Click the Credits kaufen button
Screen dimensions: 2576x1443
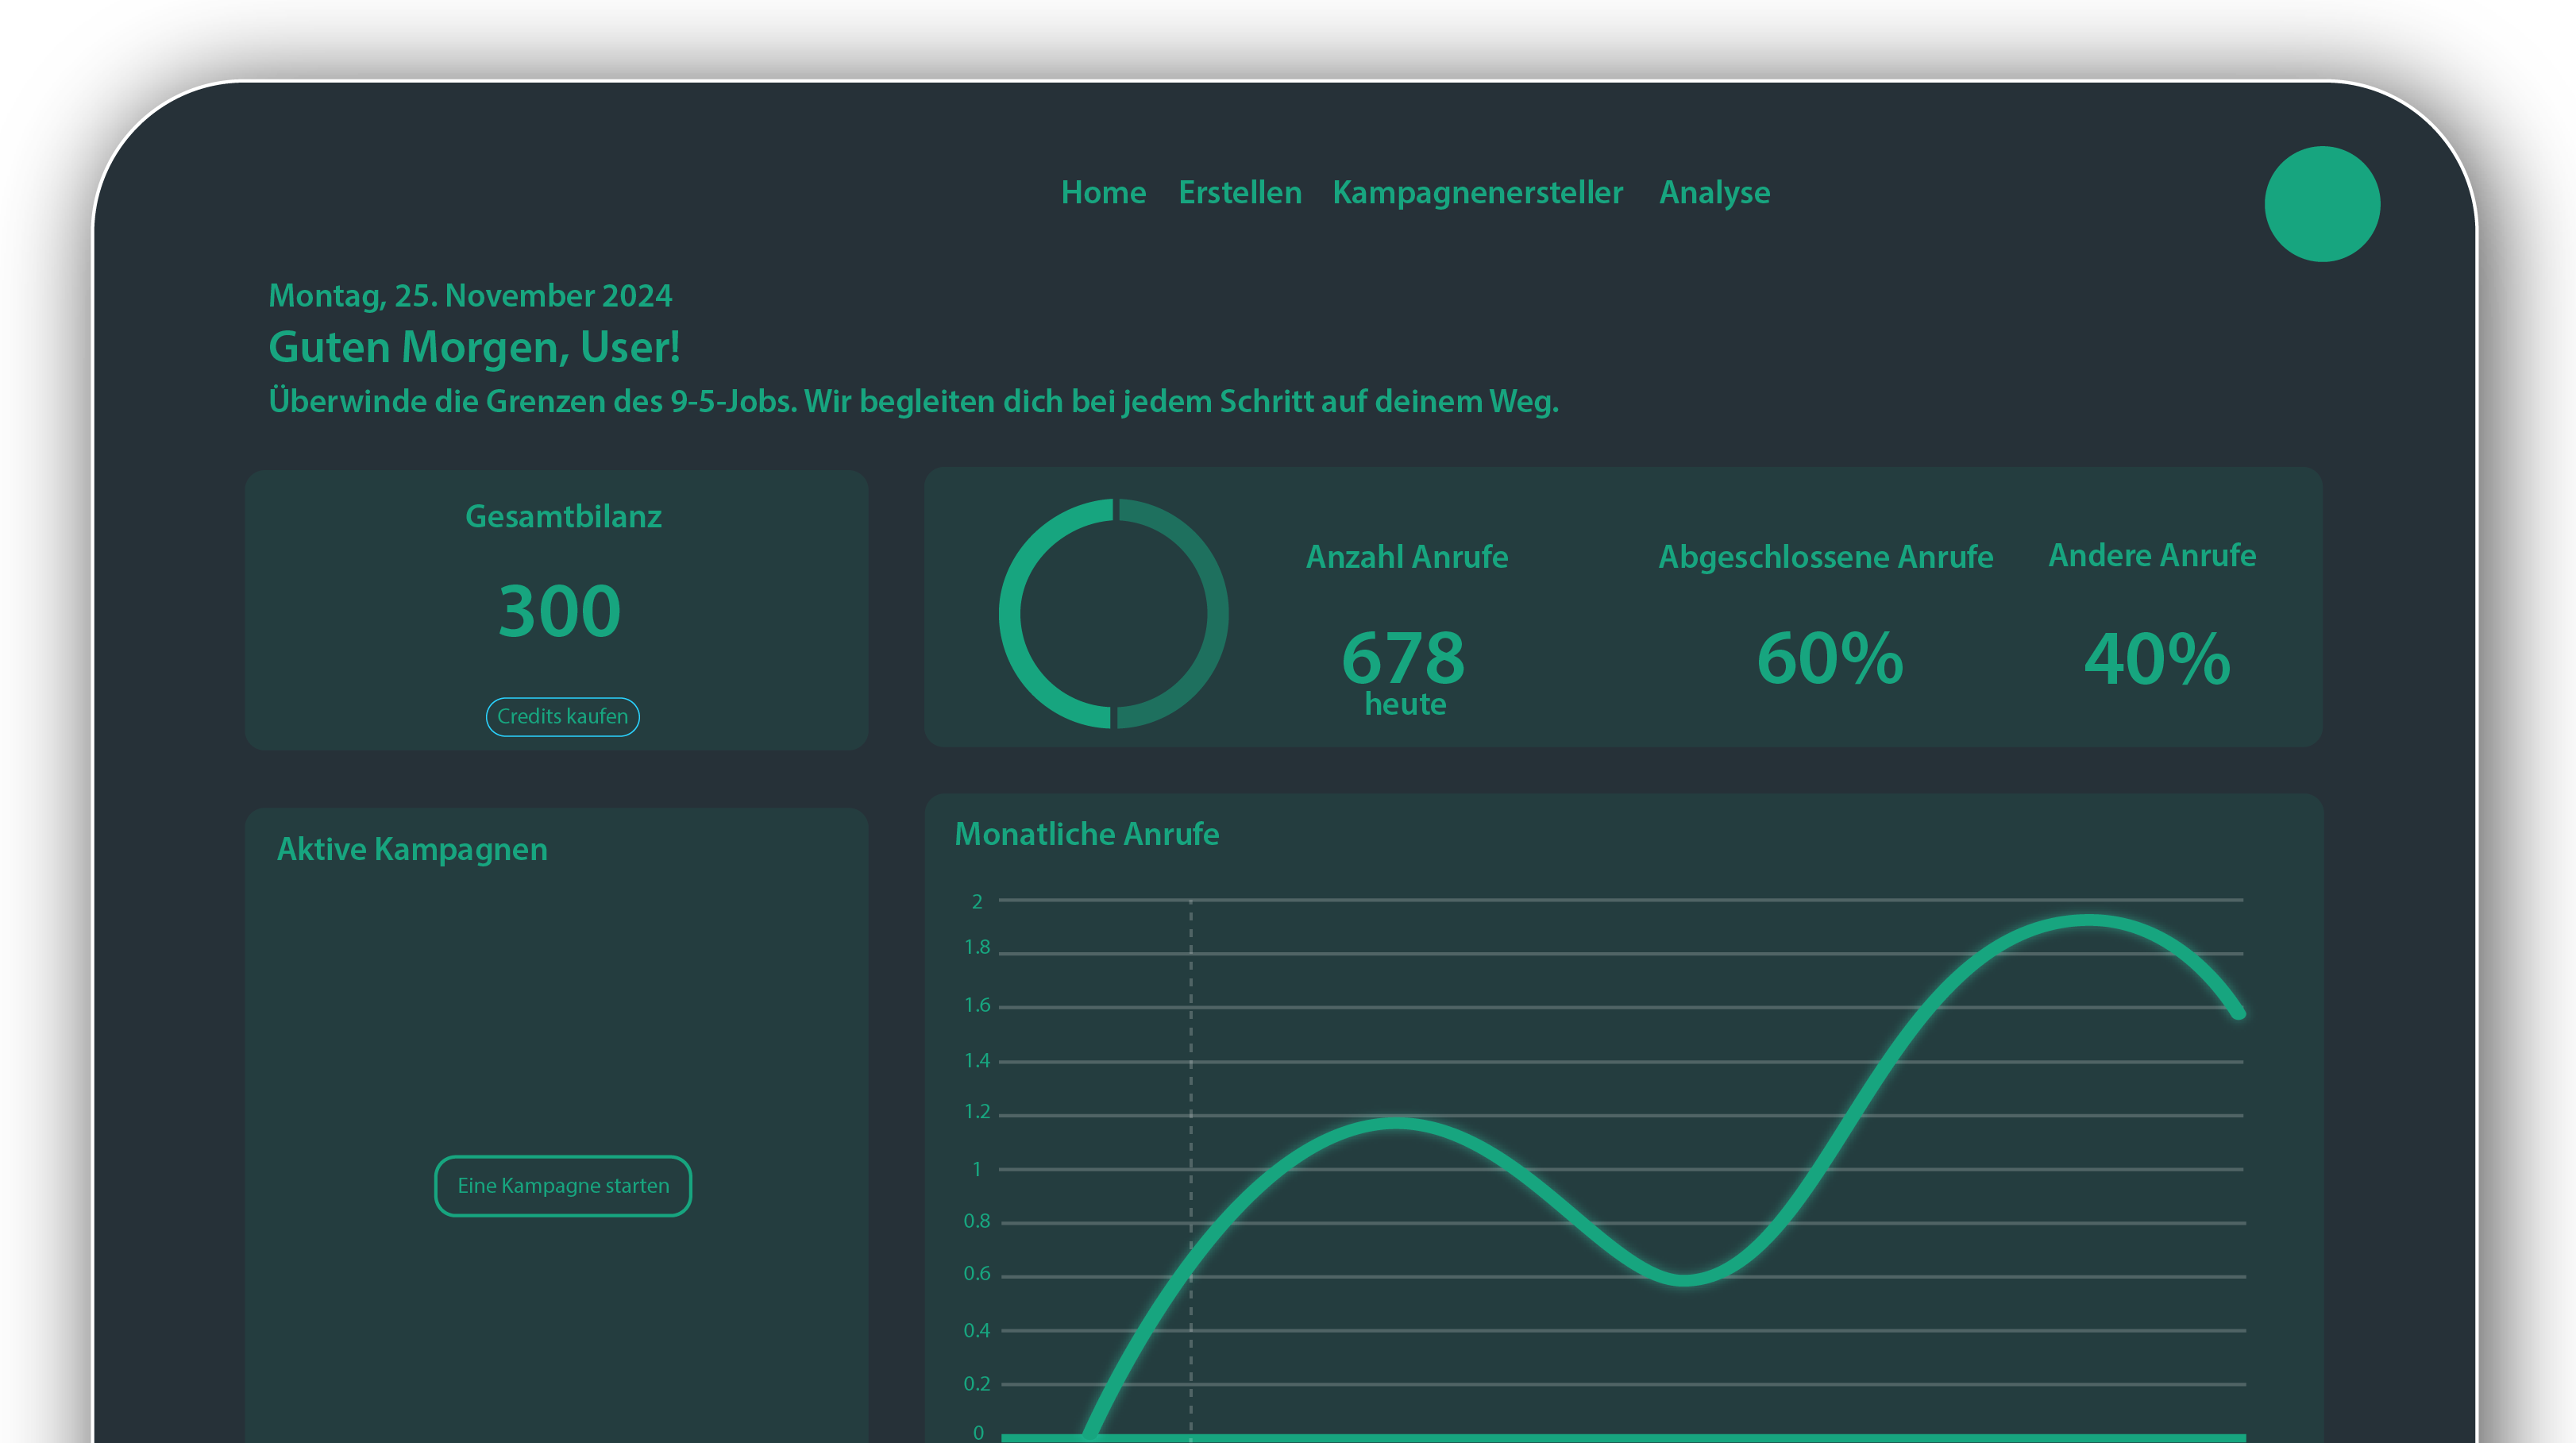point(562,716)
